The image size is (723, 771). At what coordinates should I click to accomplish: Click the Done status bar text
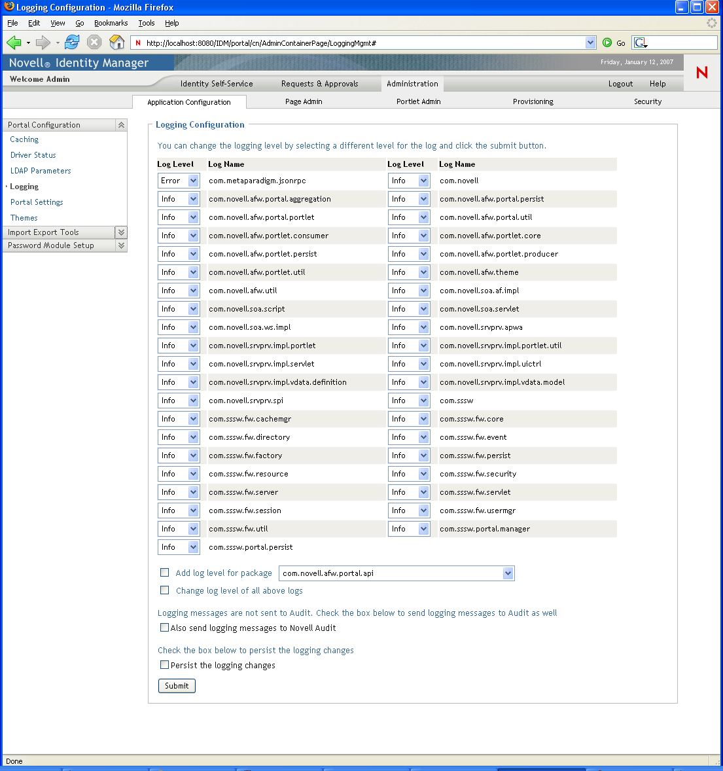[x=14, y=761]
